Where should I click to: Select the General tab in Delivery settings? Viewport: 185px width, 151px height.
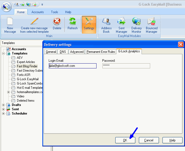click(x=51, y=52)
